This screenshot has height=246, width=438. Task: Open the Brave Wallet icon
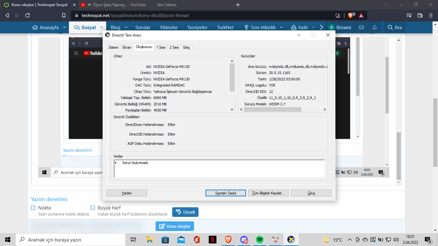pos(420,15)
